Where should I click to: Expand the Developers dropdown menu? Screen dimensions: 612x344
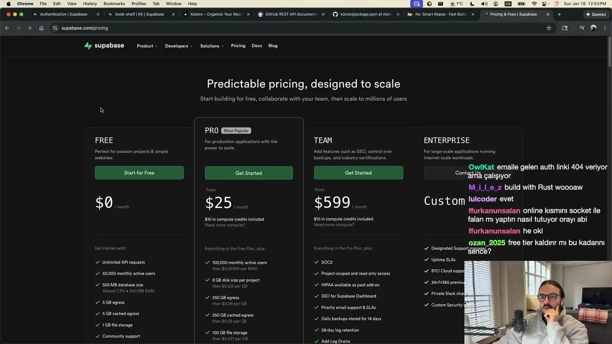[x=178, y=46]
